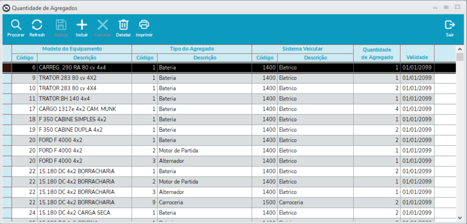Select FORD F 4000 Motor de Partida cell
Viewport: 467px width, 224px height.
(x=204, y=151)
